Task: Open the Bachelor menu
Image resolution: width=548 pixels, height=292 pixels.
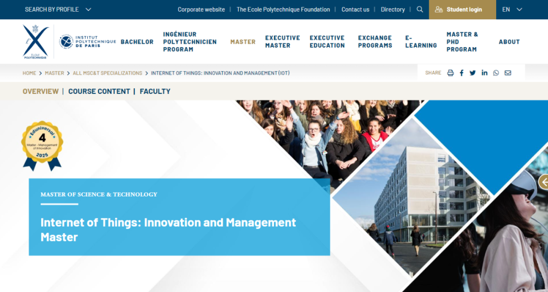Action: tap(137, 42)
